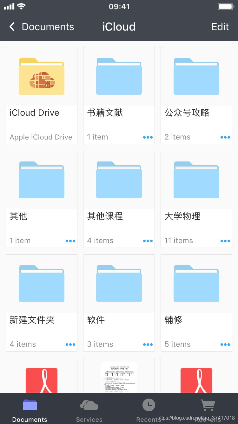
Task: Open the 软件 folder icon
Action: (x=119, y=284)
